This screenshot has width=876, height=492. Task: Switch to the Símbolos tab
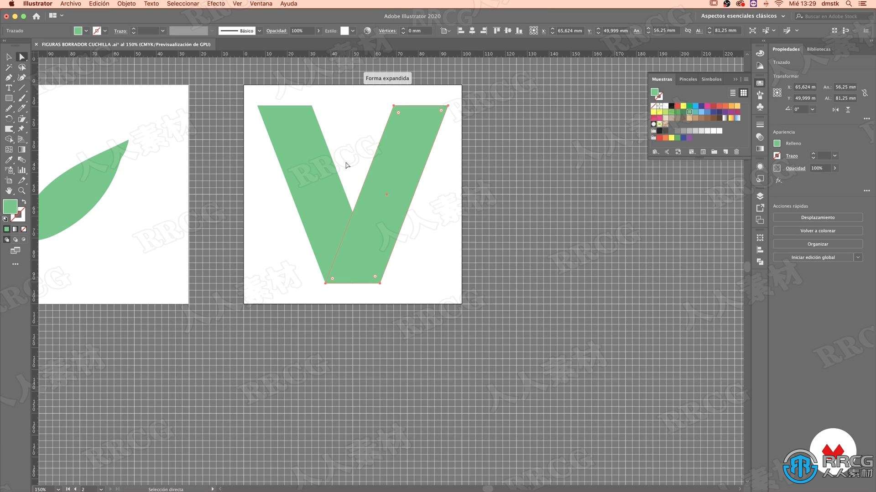pyautogui.click(x=711, y=79)
